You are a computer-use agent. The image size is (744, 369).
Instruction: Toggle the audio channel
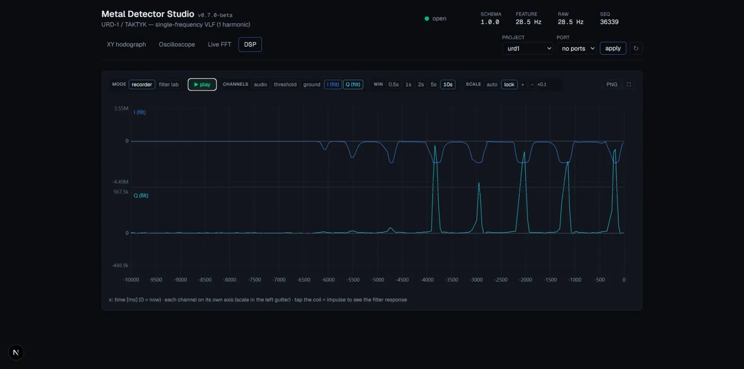(x=260, y=85)
